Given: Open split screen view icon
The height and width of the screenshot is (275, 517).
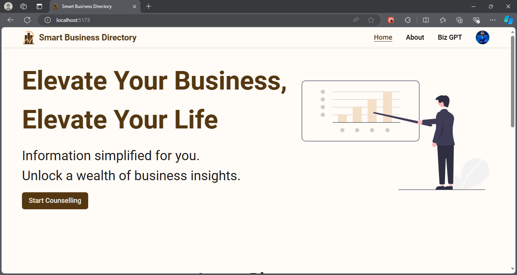Looking at the screenshot, I should [x=426, y=20].
